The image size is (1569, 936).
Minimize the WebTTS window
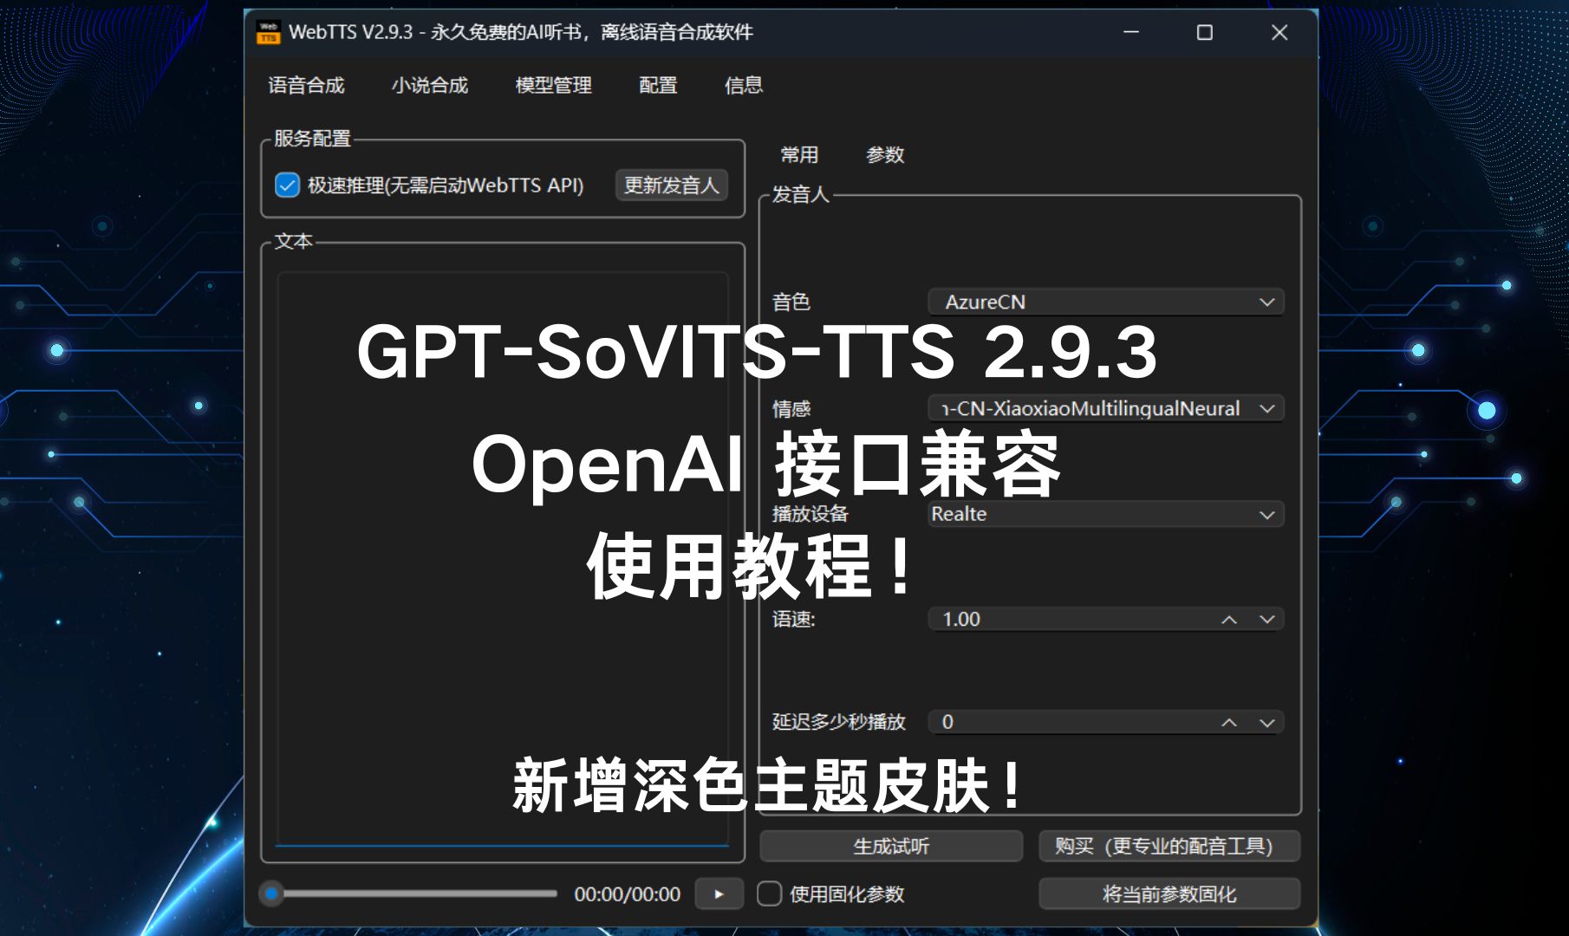(1131, 32)
